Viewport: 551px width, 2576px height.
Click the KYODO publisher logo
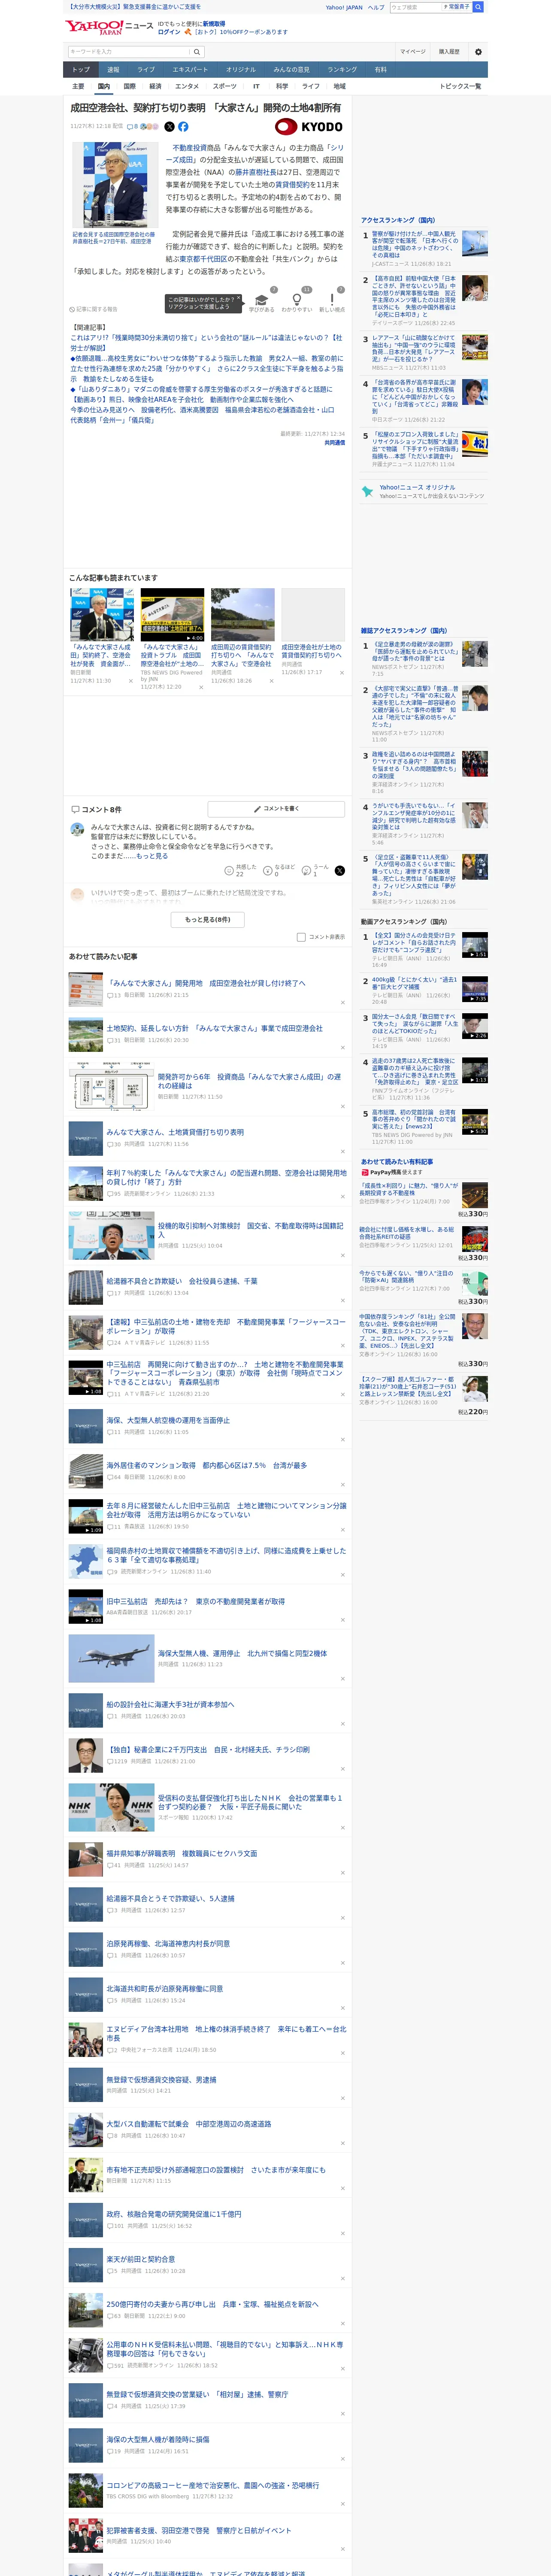coord(309,127)
